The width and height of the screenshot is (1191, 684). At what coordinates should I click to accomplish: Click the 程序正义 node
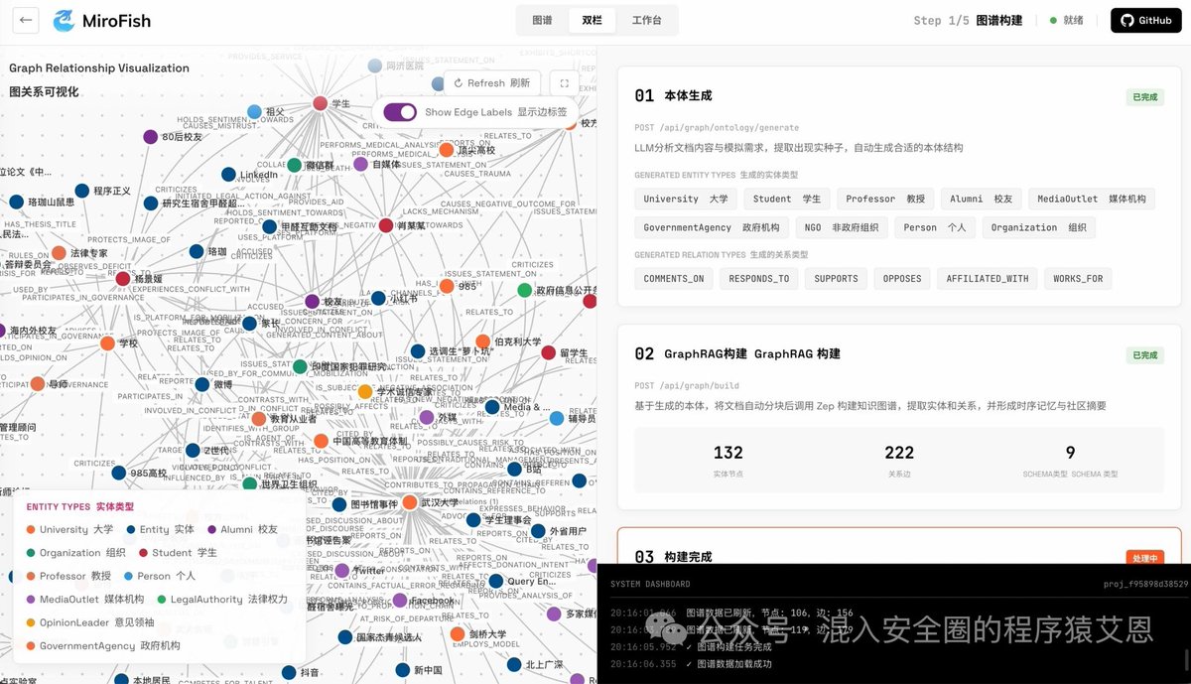coord(81,191)
